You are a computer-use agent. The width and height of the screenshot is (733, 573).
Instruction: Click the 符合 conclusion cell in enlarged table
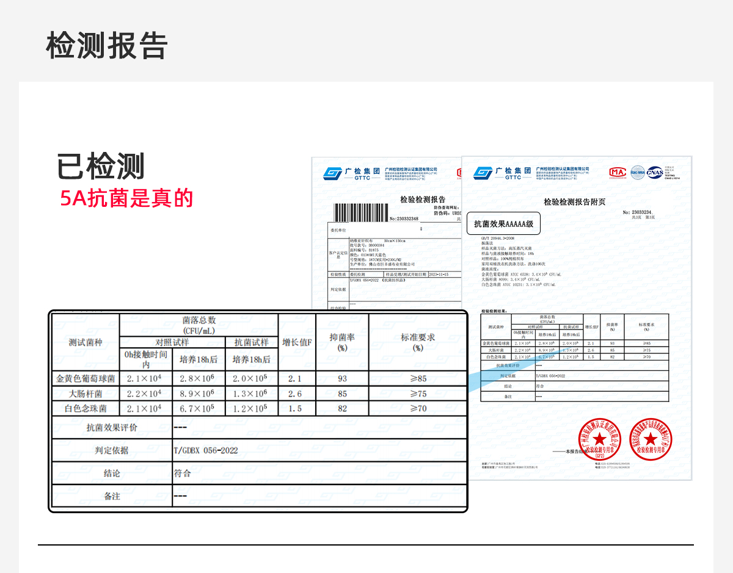click(183, 473)
